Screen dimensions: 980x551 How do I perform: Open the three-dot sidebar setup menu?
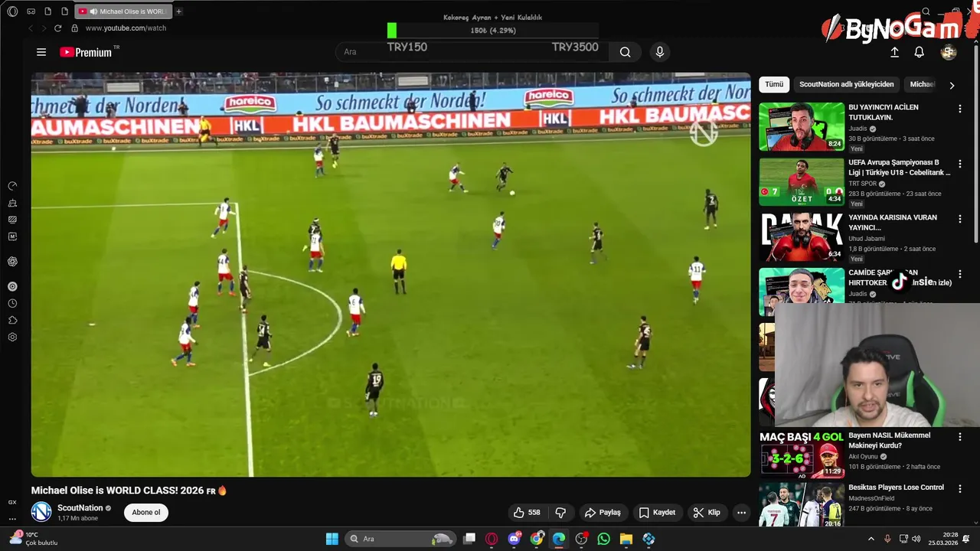pos(12,519)
